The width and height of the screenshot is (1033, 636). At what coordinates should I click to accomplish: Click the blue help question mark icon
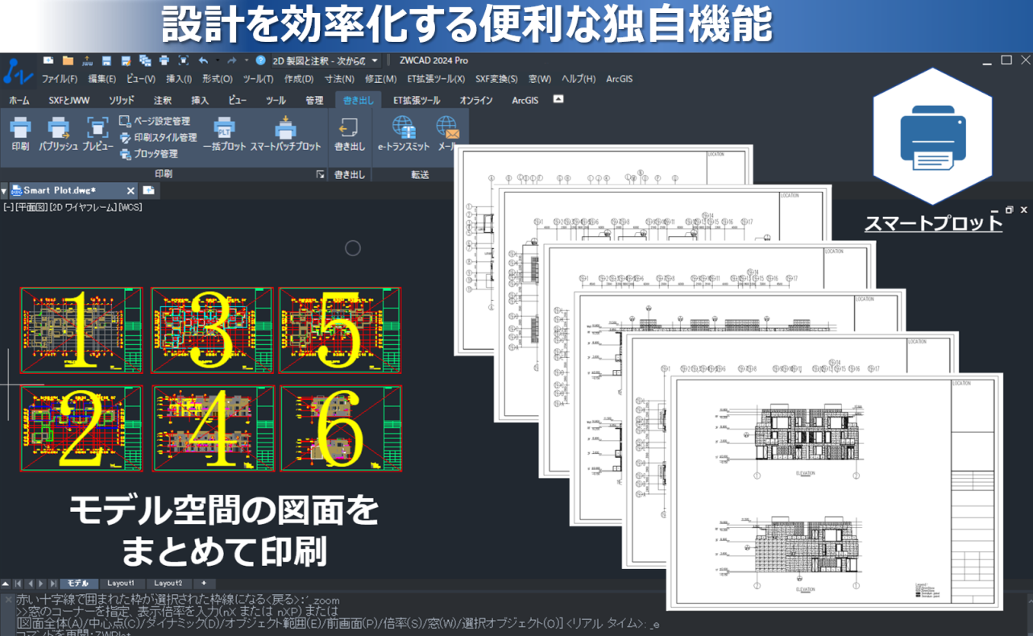(x=260, y=60)
